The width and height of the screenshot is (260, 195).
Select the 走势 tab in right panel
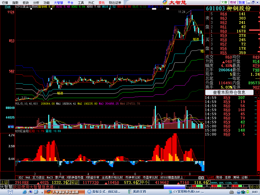click(228, 177)
